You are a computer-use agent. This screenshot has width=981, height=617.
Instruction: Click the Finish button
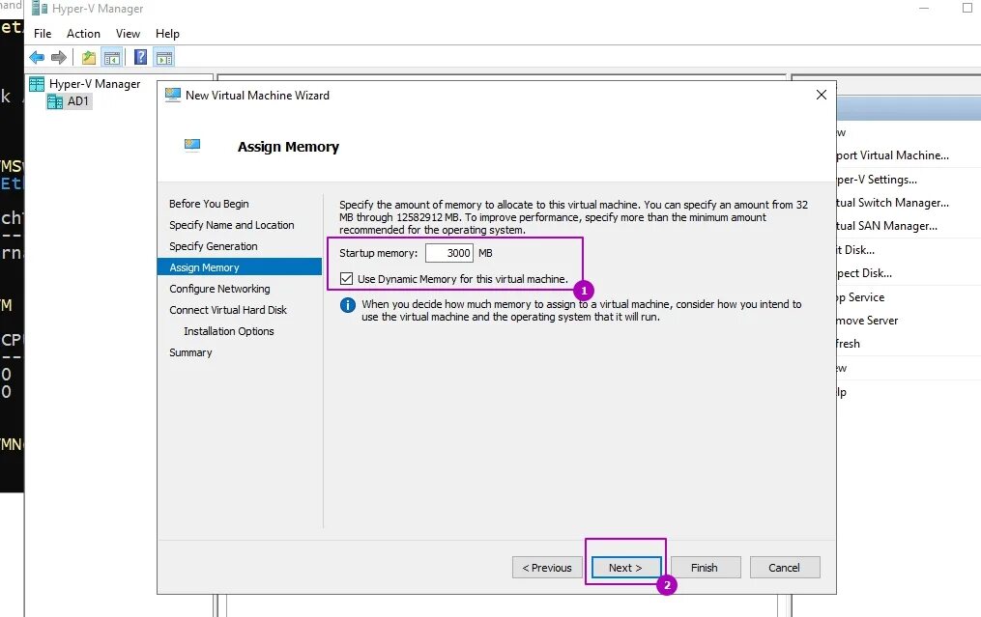pos(705,568)
